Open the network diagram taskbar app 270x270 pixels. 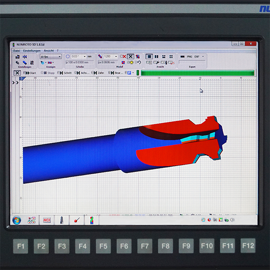tap(31, 220)
